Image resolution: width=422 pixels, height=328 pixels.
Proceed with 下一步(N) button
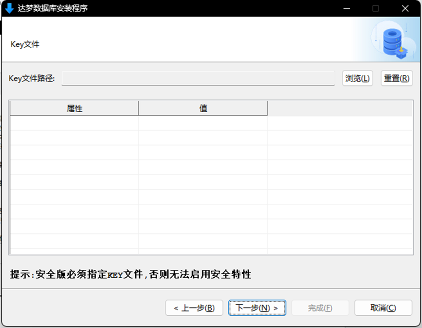pos(257,308)
